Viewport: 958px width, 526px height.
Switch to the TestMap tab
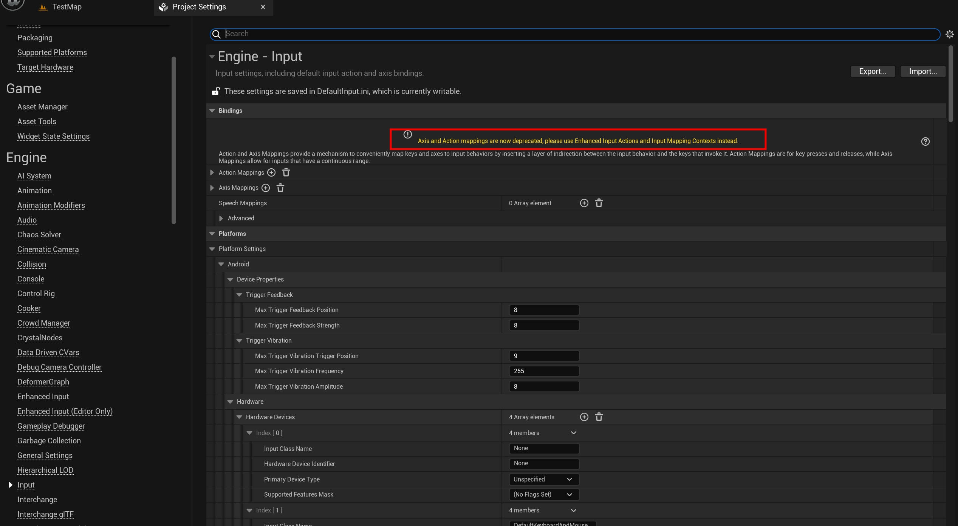tap(67, 7)
